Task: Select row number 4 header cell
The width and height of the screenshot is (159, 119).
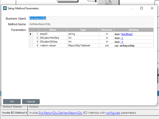Action: point(36,45)
